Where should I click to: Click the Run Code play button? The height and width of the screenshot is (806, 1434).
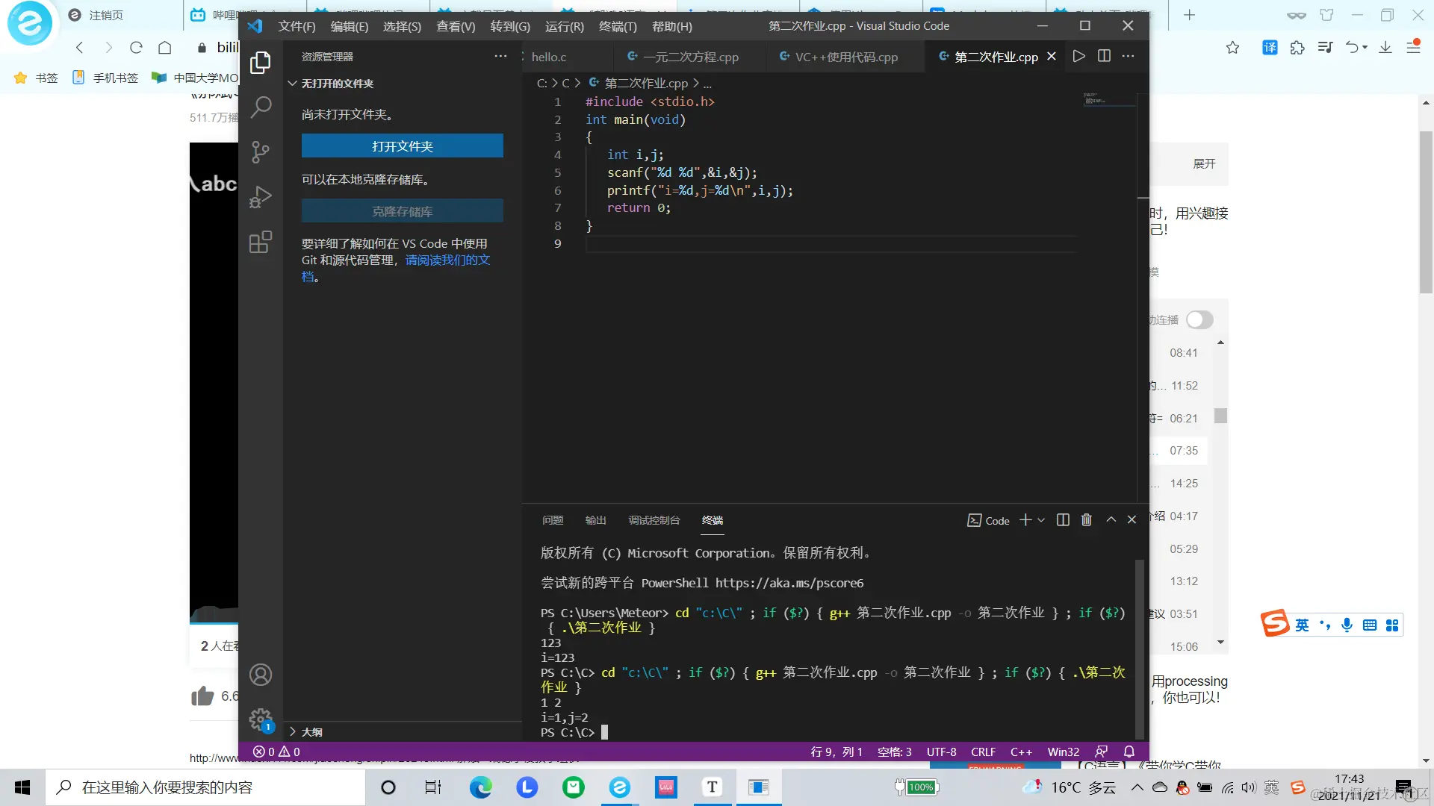[x=1078, y=57]
